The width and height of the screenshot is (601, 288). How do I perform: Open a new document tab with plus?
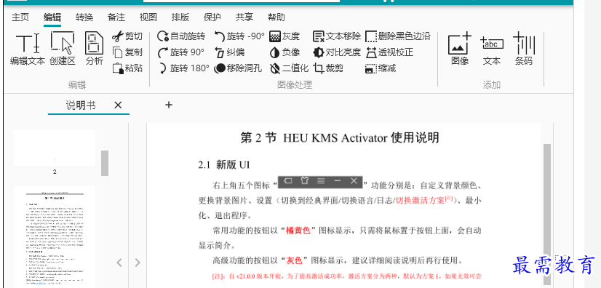[x=169, y=105]
